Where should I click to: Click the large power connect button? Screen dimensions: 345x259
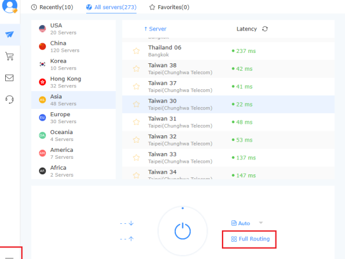(x=183, y=231)
